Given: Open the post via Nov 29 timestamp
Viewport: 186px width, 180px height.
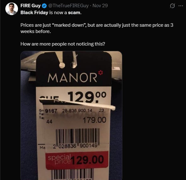Looking at the screenshot, I should click(100, 6).
